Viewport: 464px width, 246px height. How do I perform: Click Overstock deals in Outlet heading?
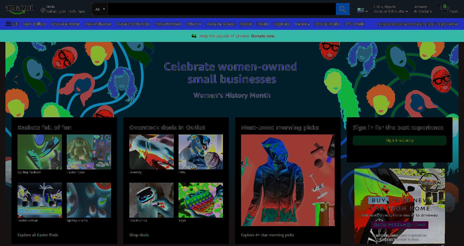point(167,128)
